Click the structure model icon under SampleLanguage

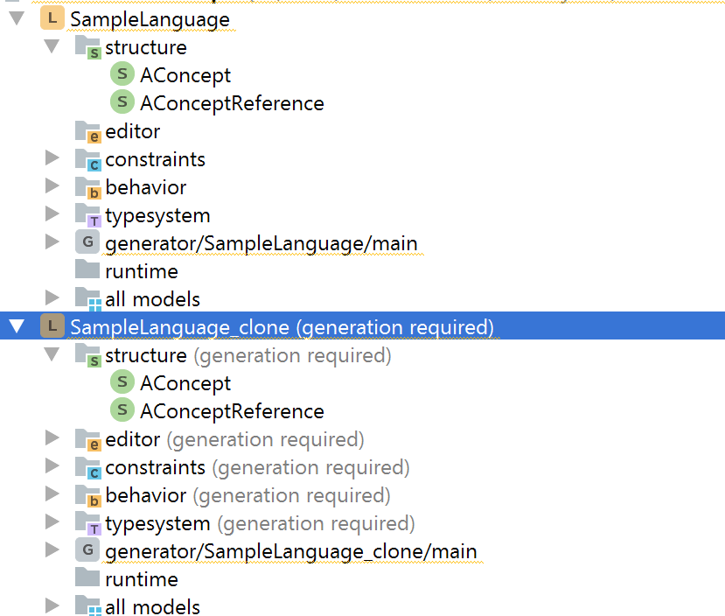point(87,47)
